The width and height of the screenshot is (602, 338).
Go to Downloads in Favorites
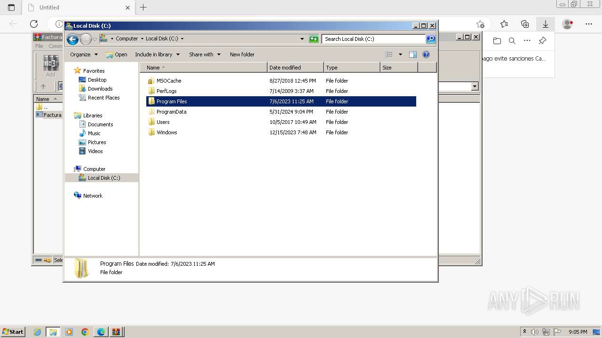[100, 89]
